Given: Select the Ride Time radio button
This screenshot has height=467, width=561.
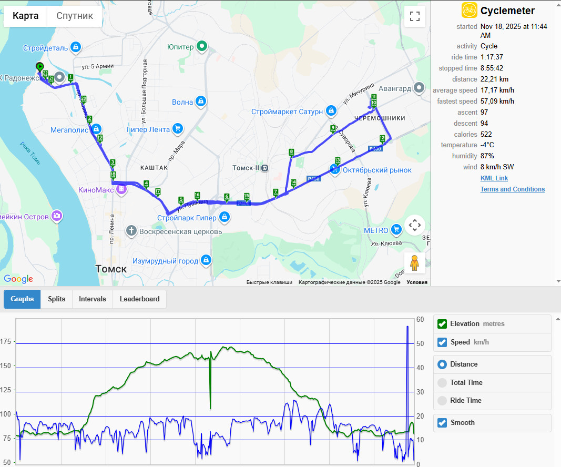Looking at the screenshot, I should tap(442, 400).
